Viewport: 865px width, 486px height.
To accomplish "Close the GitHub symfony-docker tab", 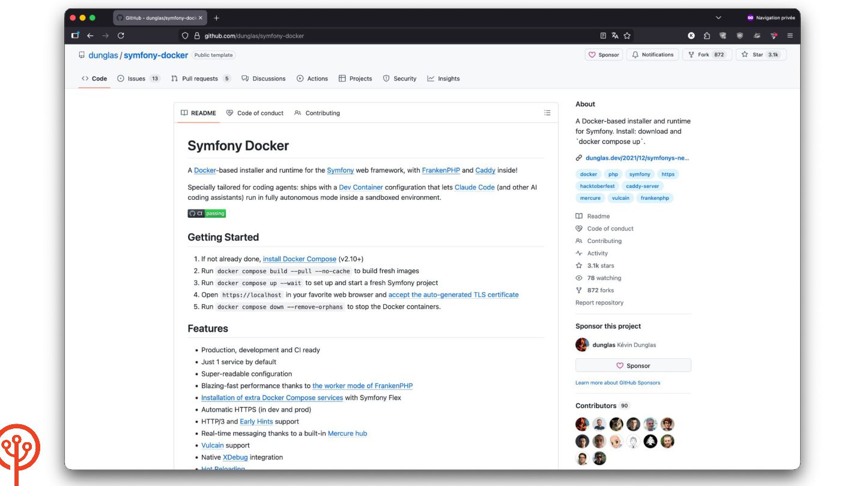I will 201,18.
